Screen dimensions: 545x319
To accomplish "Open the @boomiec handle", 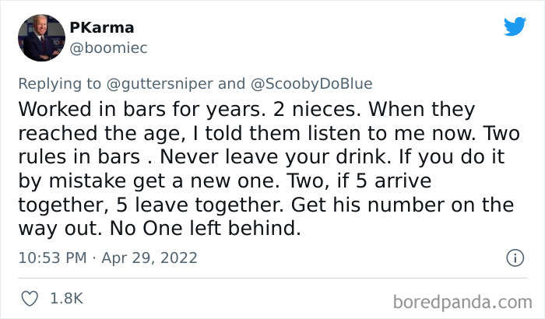I will pos(108,47).
